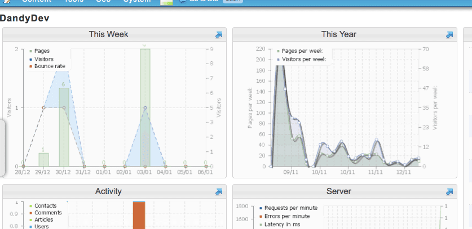Toggle Comments series in Activity legend
The image size is (472, 229).
[47, 213]
